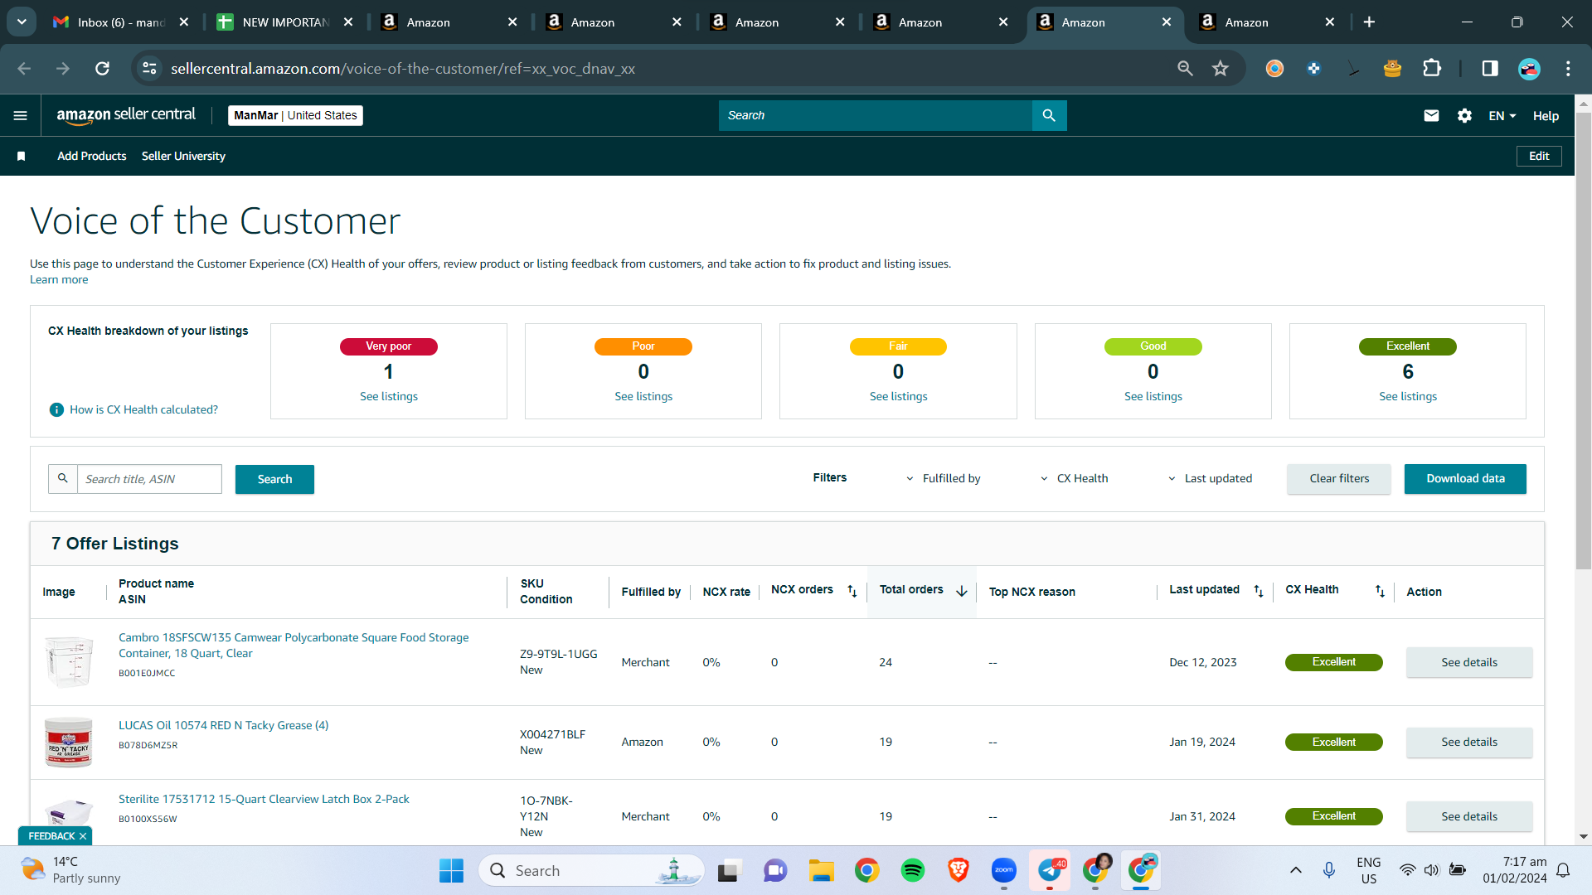The height and width of the screenshot is (895, 1592).
Task: Open the messages envelope icon
Action: tap(1431, 116)
